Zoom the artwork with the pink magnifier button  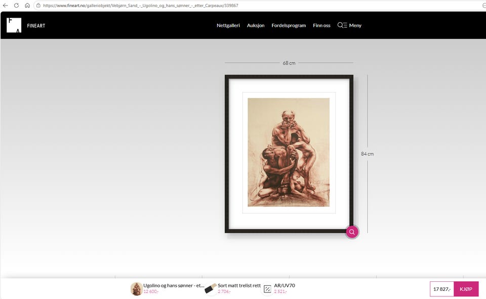coord(352,232)
